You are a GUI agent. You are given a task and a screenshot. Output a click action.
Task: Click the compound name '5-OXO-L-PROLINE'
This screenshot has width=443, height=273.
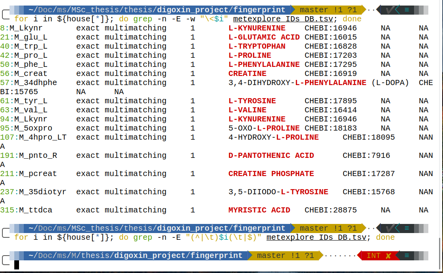pyautogui.click(x=264, y=128)
